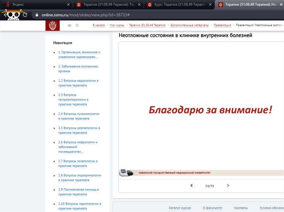Viewport: 284px width, 212px height.
Task: Click the blood pressure monitor slide image
Action: (x=126, y=173)
